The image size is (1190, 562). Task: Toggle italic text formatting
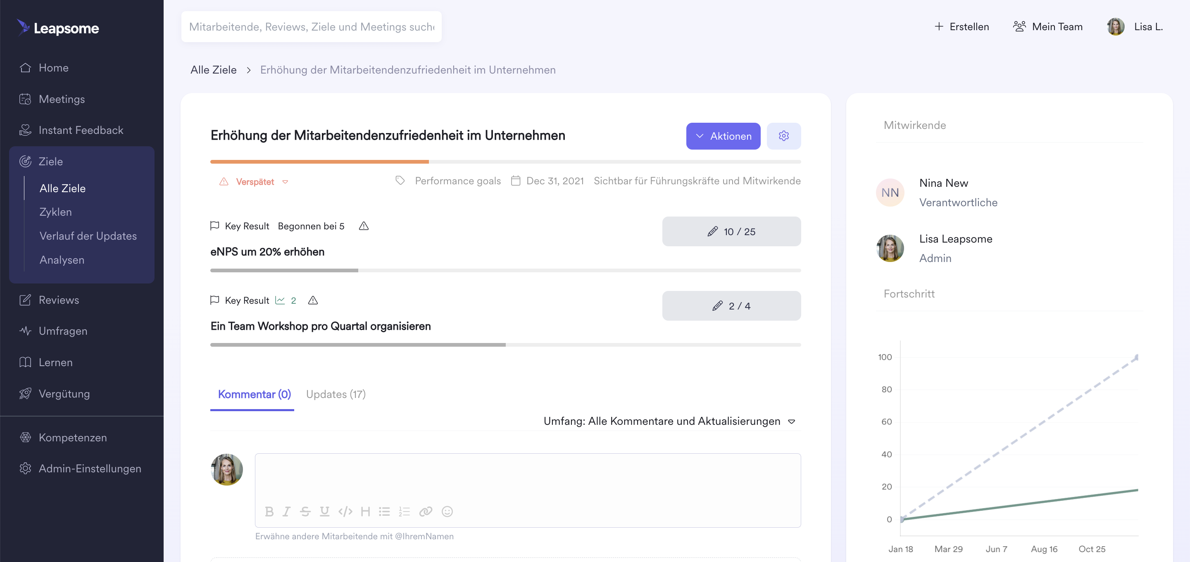tap(286, 511)
